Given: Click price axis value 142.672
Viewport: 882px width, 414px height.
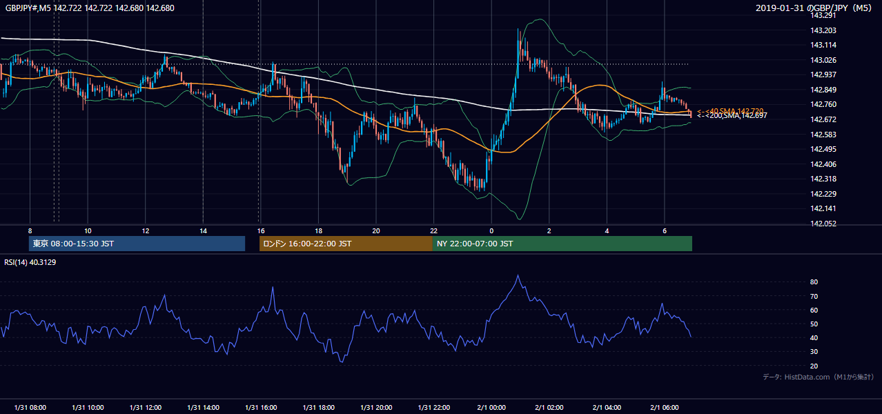Looking at the screenshot, I should click(823, 119).
